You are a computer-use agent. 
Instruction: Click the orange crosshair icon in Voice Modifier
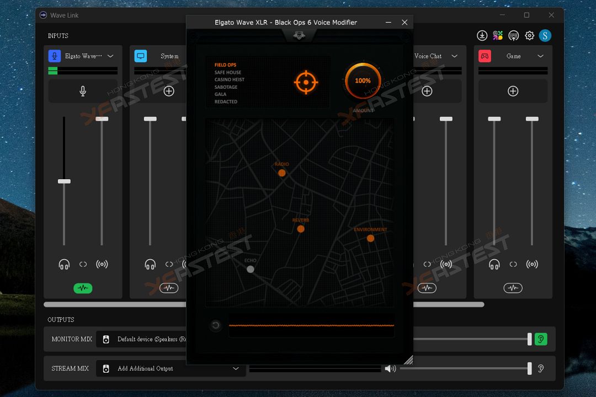click(306, 82)
